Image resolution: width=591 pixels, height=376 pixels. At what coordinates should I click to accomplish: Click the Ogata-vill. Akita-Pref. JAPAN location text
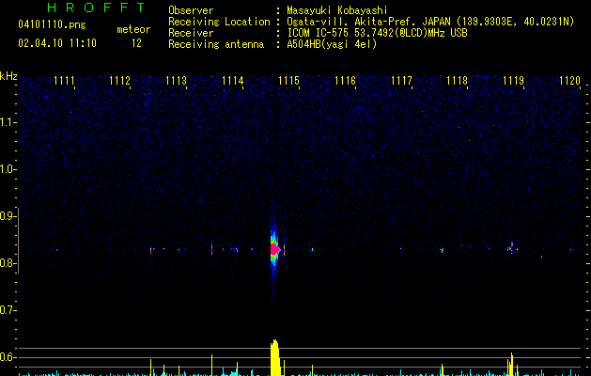(x=430, y=22)
